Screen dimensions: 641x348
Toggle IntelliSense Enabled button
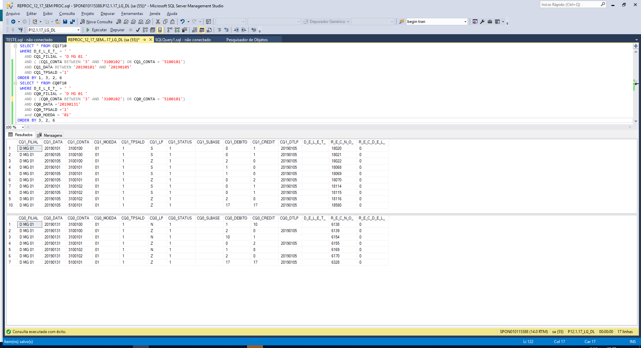tap(160, 30)
